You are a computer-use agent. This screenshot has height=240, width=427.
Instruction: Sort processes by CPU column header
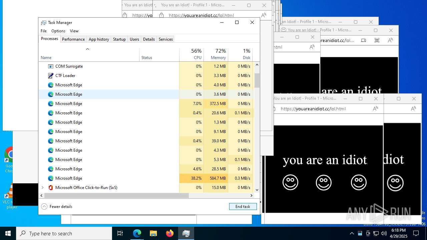pos(191,55)
